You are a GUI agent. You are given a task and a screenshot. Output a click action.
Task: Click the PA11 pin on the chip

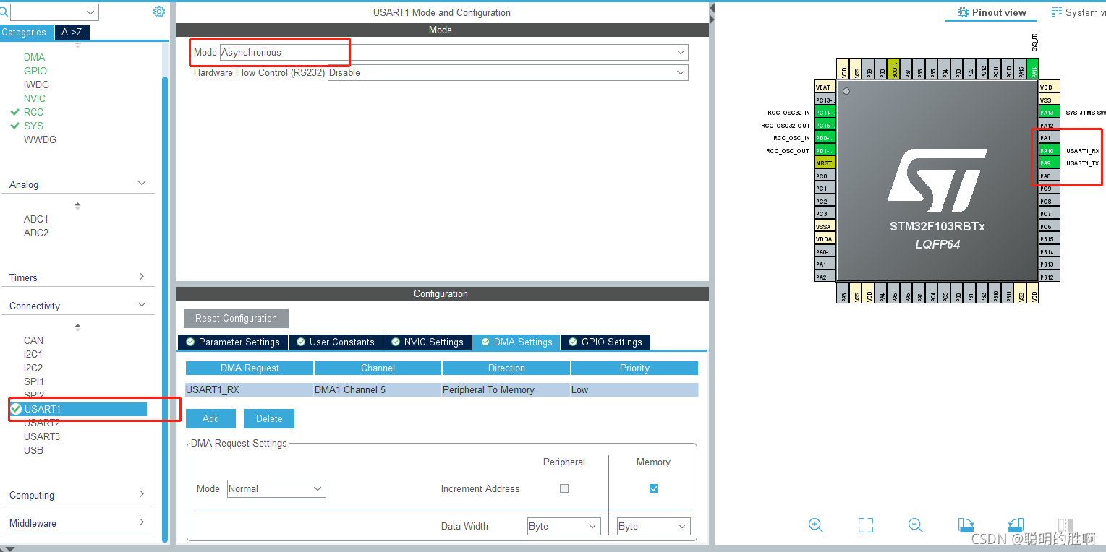pyautogui.click(x=1049, y=138)
